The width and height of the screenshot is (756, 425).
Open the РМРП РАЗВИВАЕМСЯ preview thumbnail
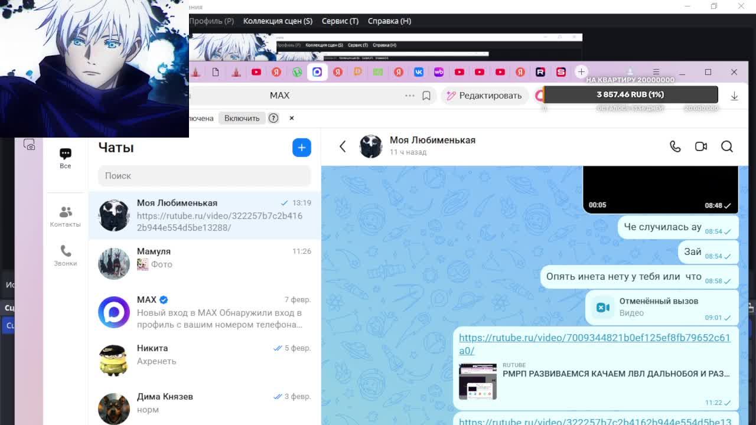click(478, 381)
